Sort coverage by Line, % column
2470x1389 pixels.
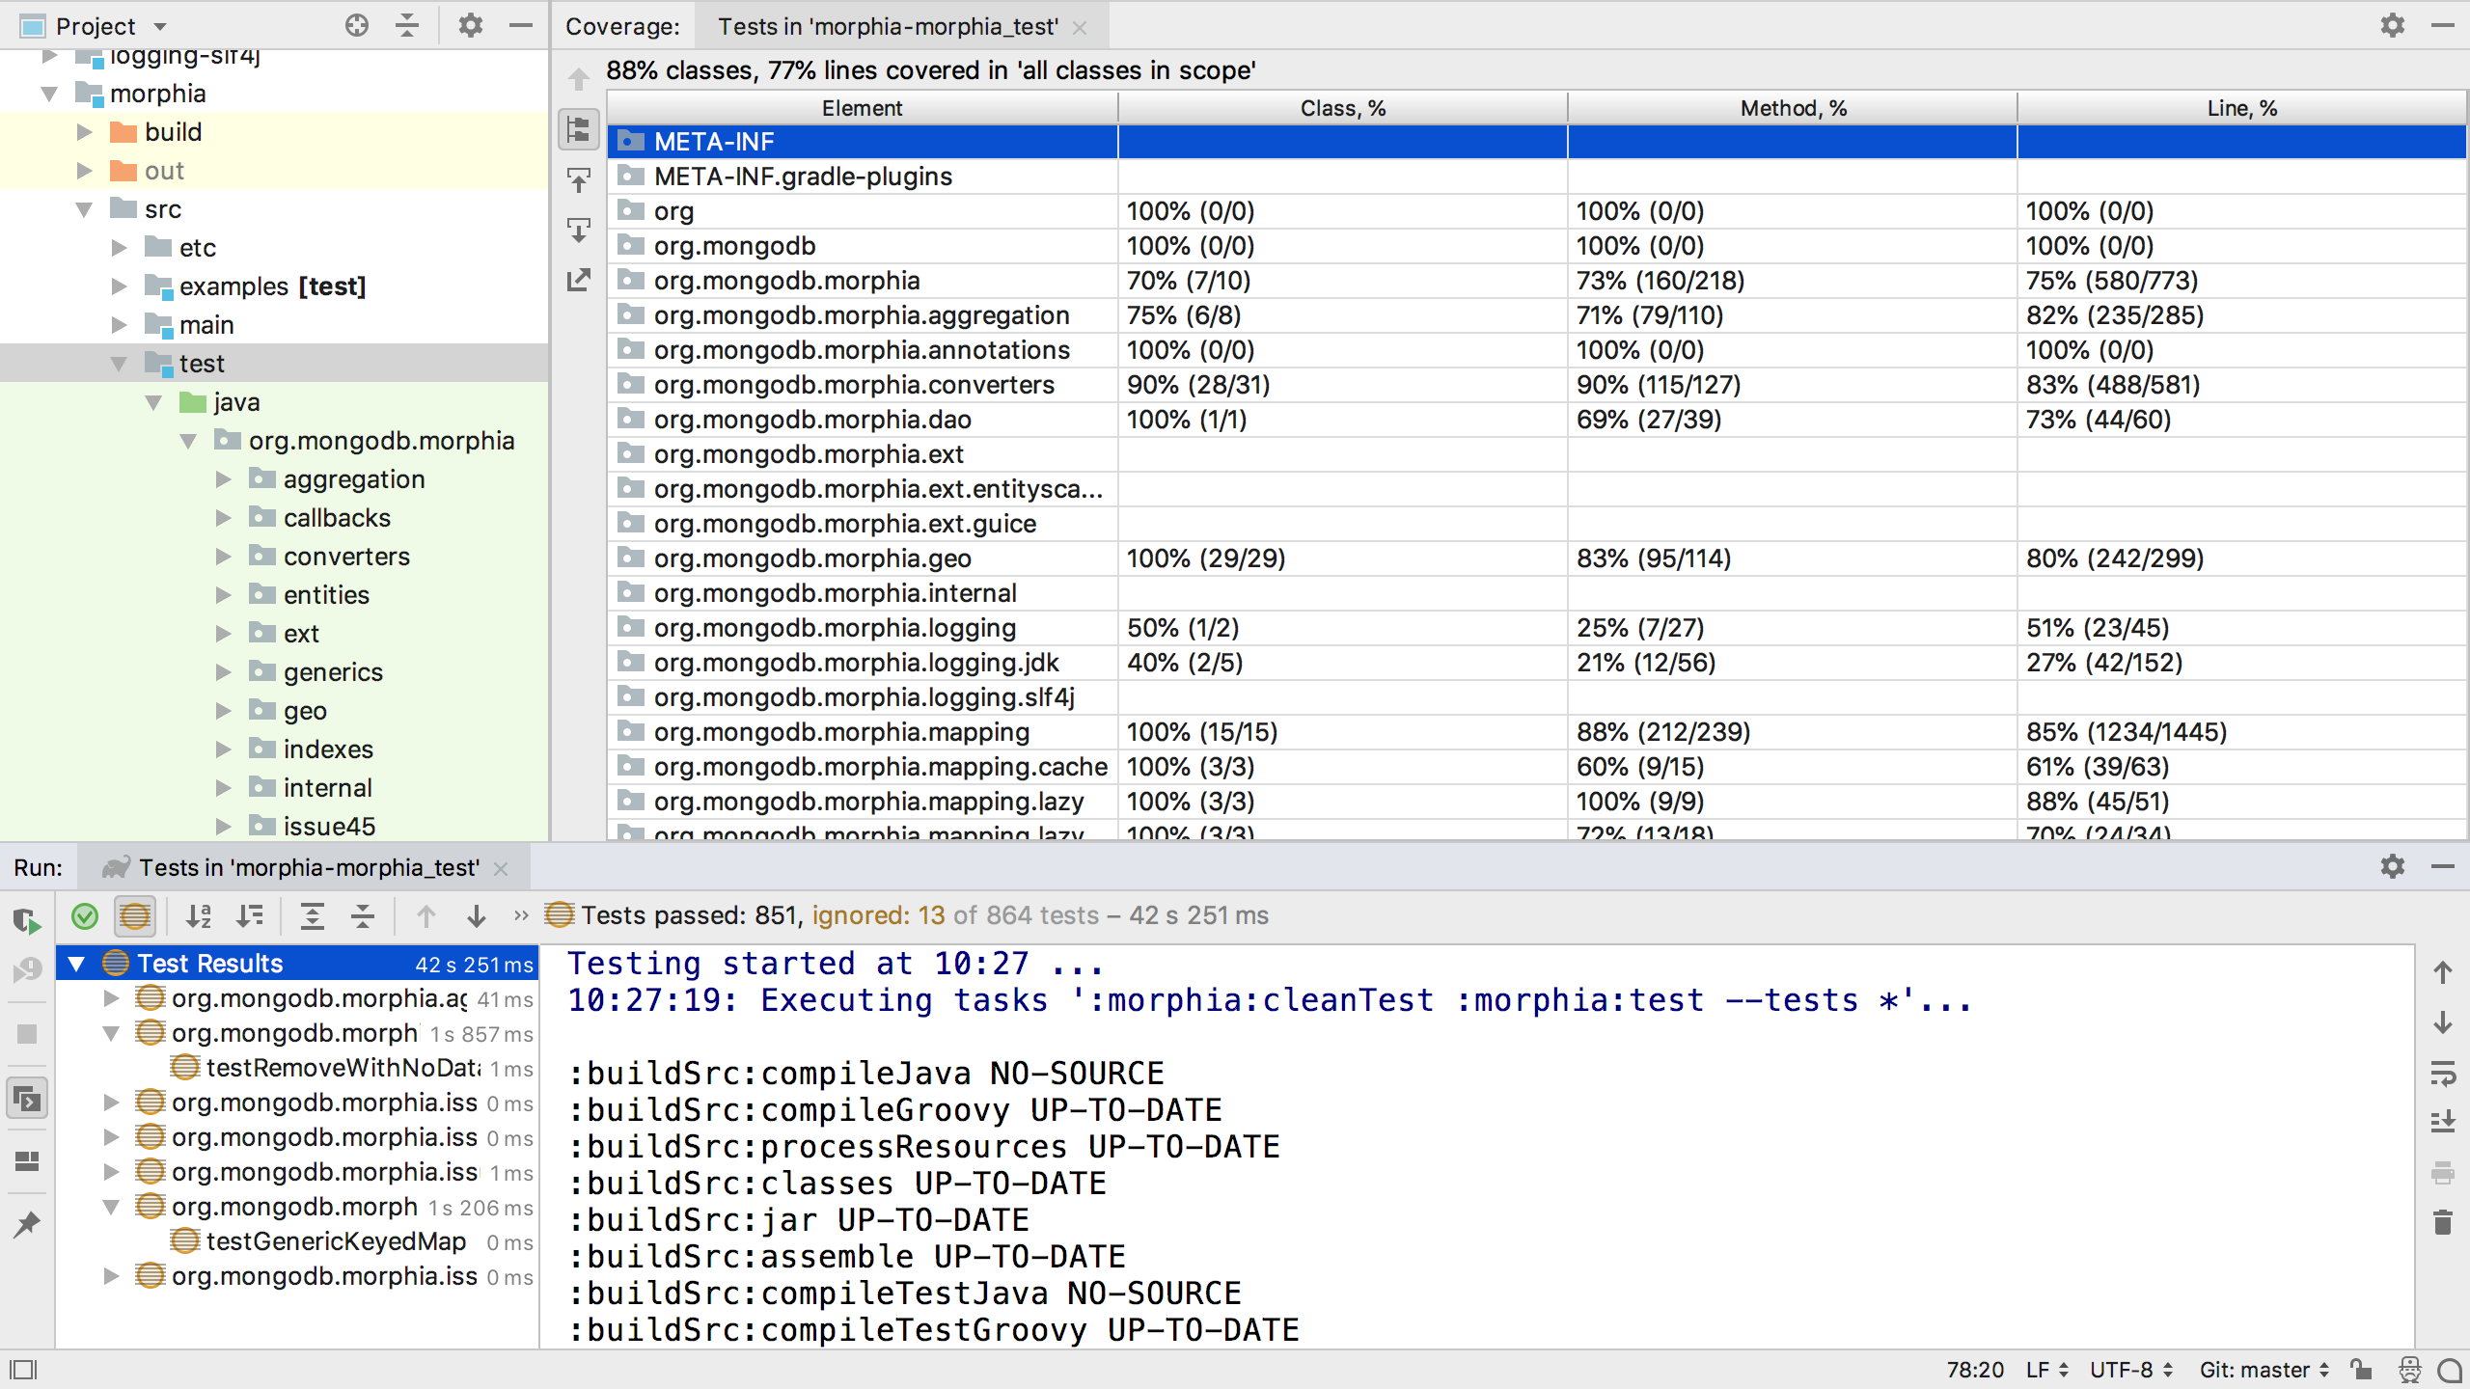(x=2242, y=108)
